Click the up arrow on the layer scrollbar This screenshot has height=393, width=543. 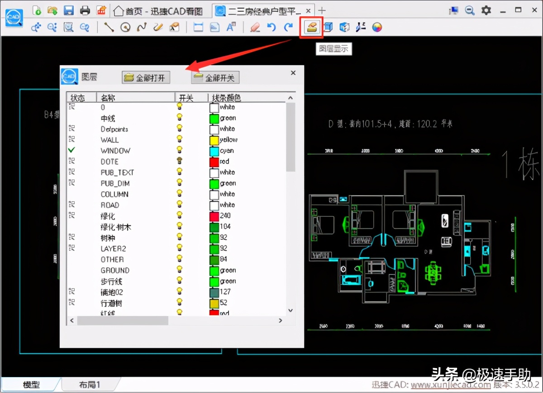point(290,97)
